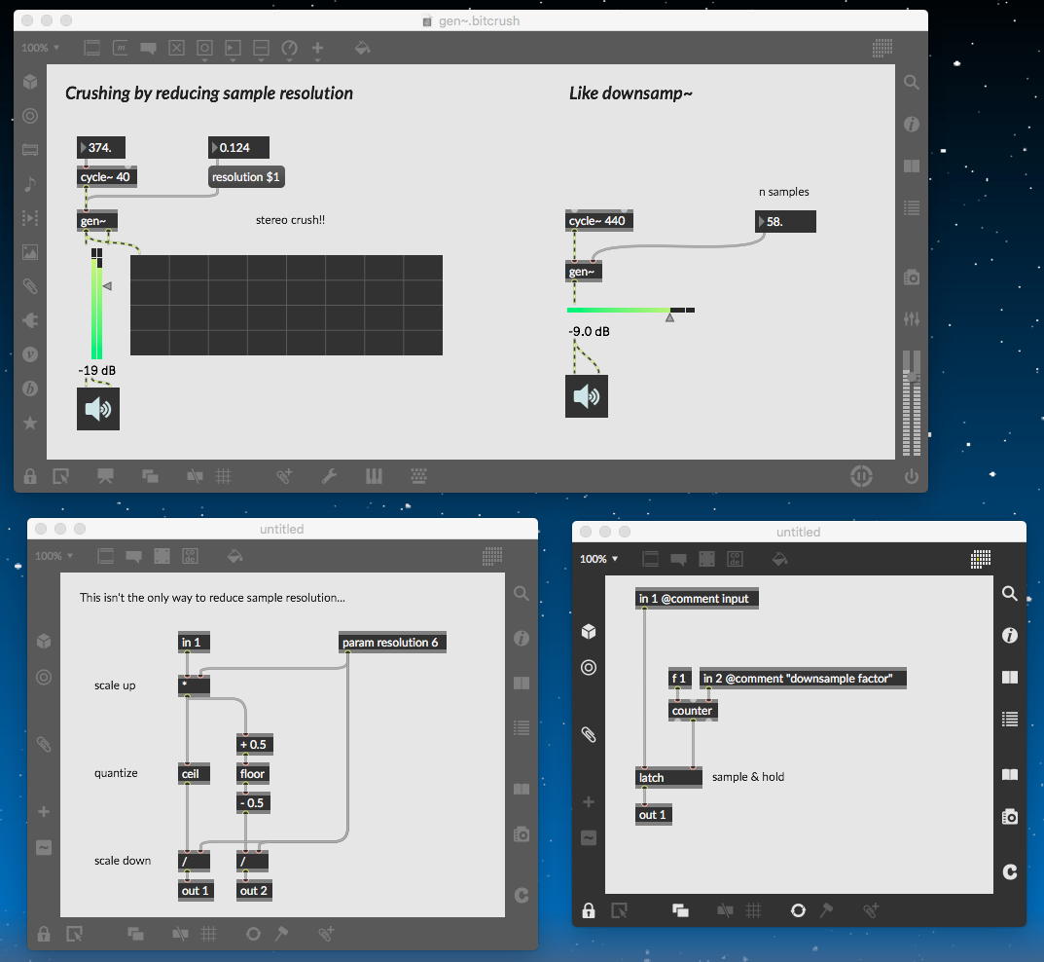Adjust horizontal gain slider showing -9.0 dB
The height and width of the screenshot is (962, 1044).
(630, 311)
